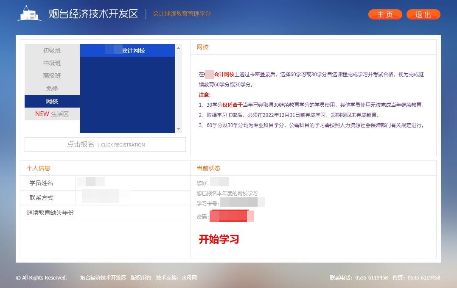Click the 烟台经济技术开发区 site title
Image resolution: width=457 pixels, height=288 pixels.
pyautogui.click(x=93, y=14)
